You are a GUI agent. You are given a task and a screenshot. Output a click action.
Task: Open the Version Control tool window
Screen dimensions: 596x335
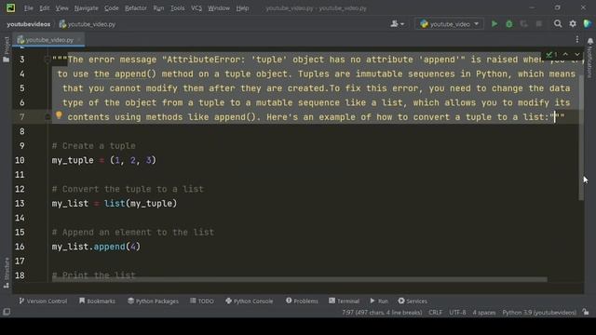[43, 301]
